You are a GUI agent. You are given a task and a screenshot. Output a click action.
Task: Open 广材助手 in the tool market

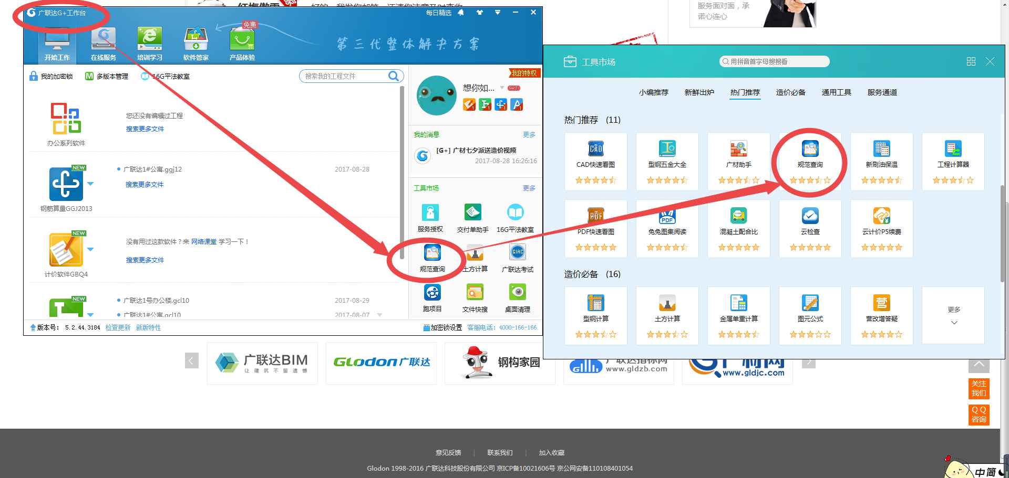coord(739,162)
